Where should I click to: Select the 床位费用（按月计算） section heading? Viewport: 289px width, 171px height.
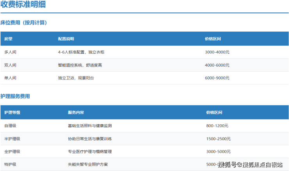point(24,23)
